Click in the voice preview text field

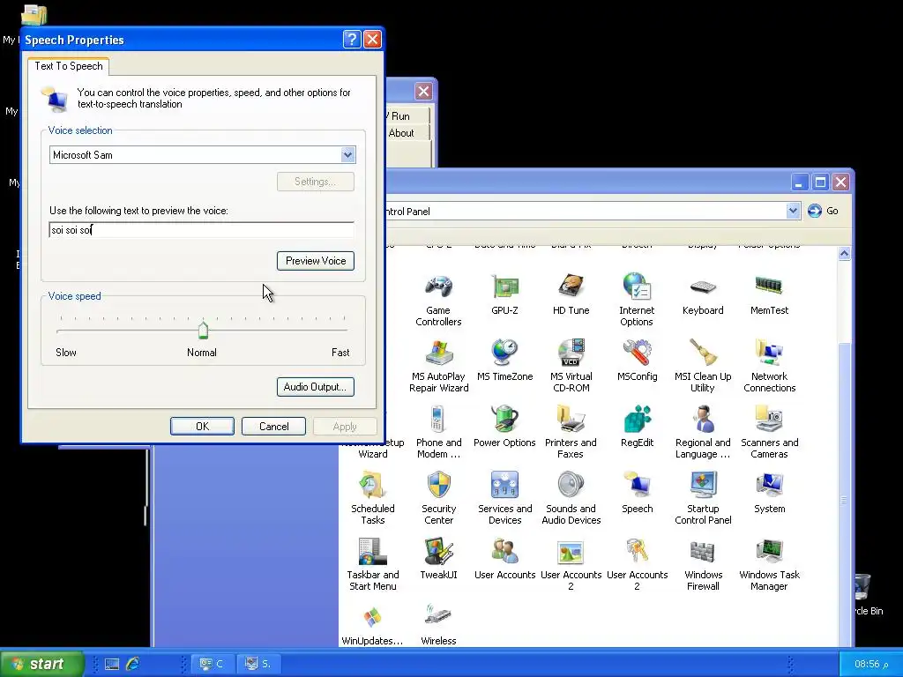pyautogui.click(x=202, y=230)
